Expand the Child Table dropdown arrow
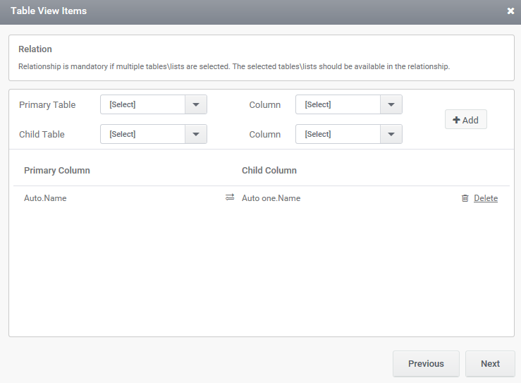The image size is (521, 383). 195,134
